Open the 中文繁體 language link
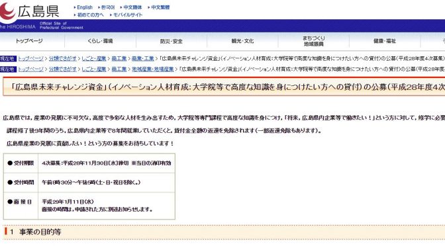The image size is (445, 246). tap(160, 7)
